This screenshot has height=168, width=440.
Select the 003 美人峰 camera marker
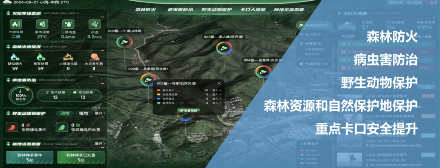pyautogui.click(x=224, y=48)
